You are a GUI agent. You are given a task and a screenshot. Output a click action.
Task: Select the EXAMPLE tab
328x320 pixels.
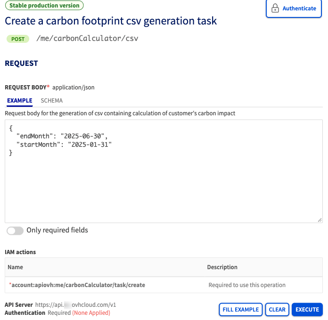click(20, 101)
